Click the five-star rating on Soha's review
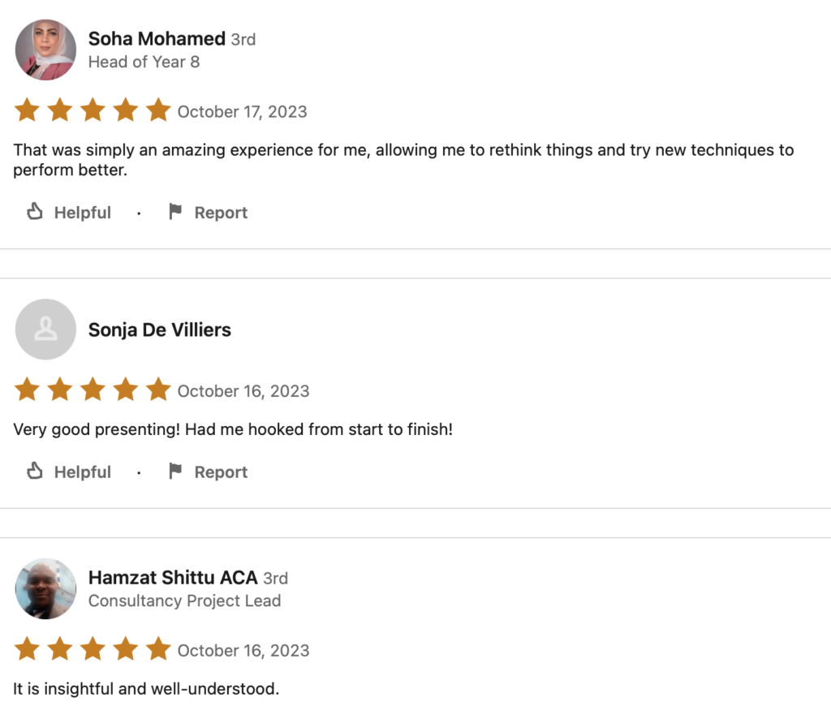Image resolution: width=831 pixels, height=715 pixels. coord(93,111)
